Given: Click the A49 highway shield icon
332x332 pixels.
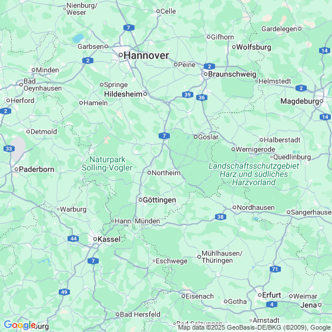Looking at the screenshot, I should 65,292.
